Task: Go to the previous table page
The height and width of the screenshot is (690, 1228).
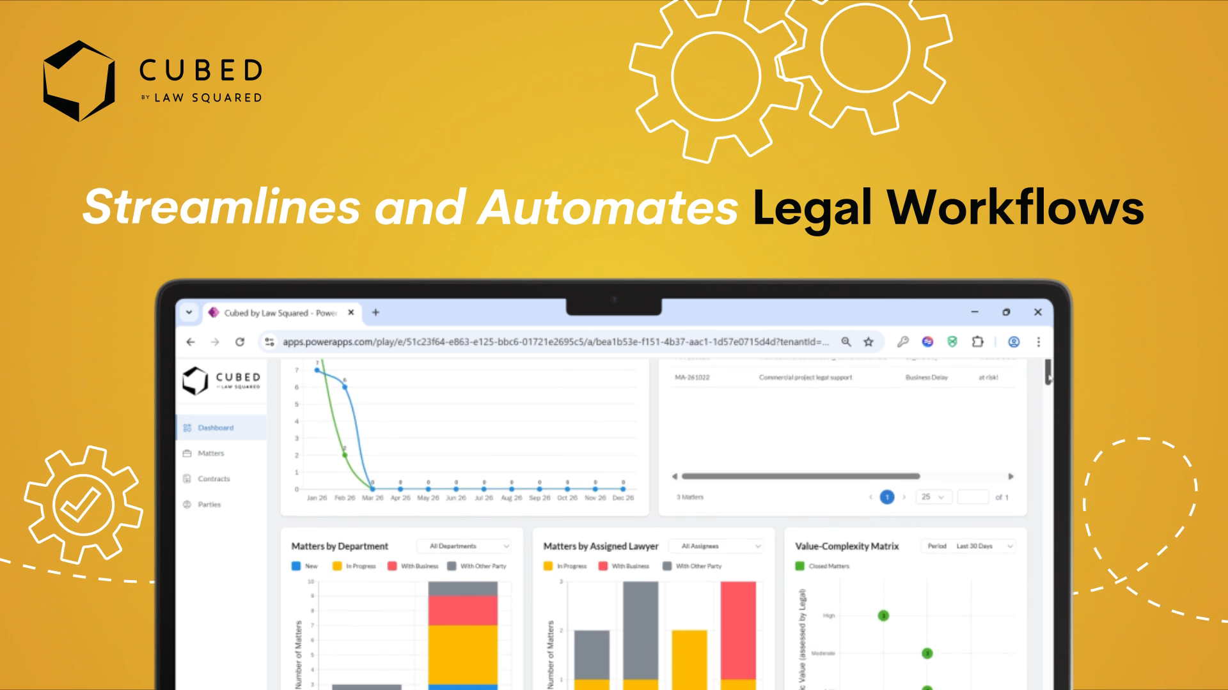Action: 870,497
